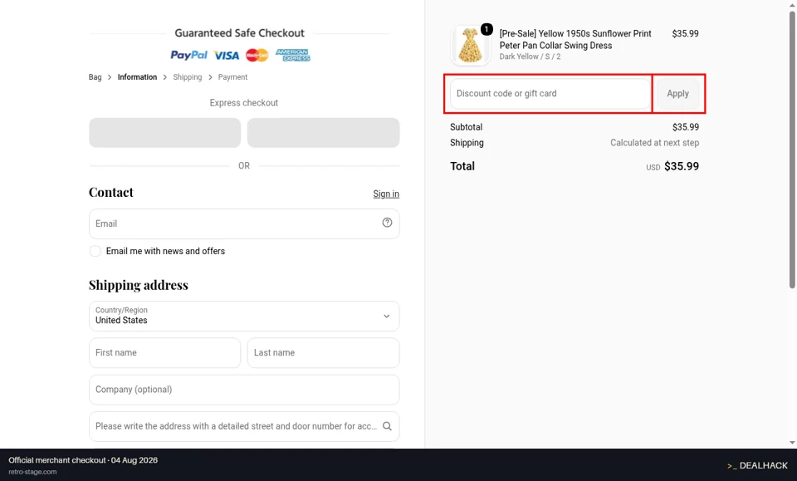Select the Information breadcrumb step
The width and height of the screenshot is (797, 481).
coord(137,77)
